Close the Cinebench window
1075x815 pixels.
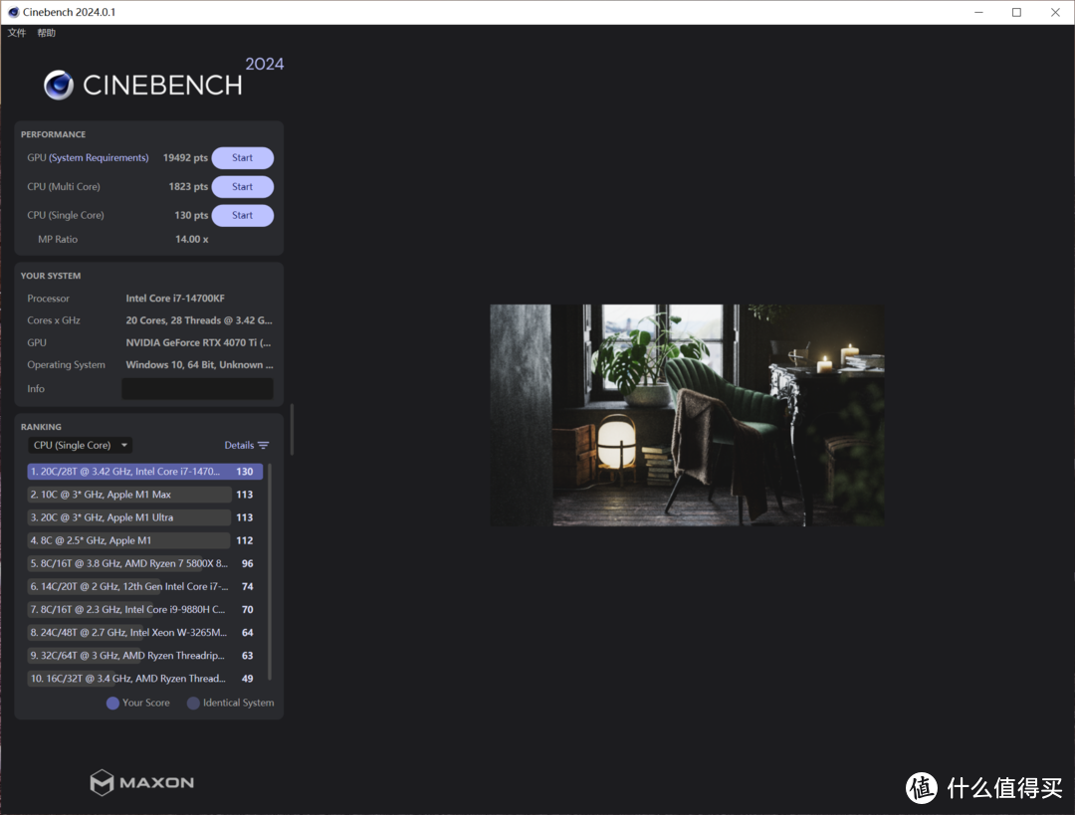(x=1055, y=12)
